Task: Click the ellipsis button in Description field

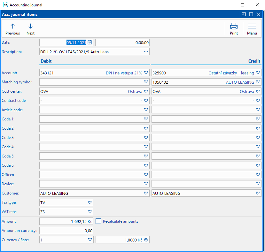Action: pyautogui.click(x=146, y=52)
